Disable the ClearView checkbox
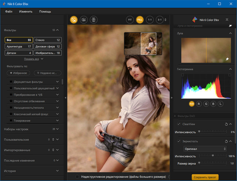The image size is (237, 181). [x=179, y=124]
